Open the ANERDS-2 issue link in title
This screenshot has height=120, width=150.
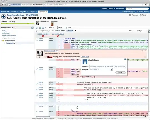tap(13, 18)
